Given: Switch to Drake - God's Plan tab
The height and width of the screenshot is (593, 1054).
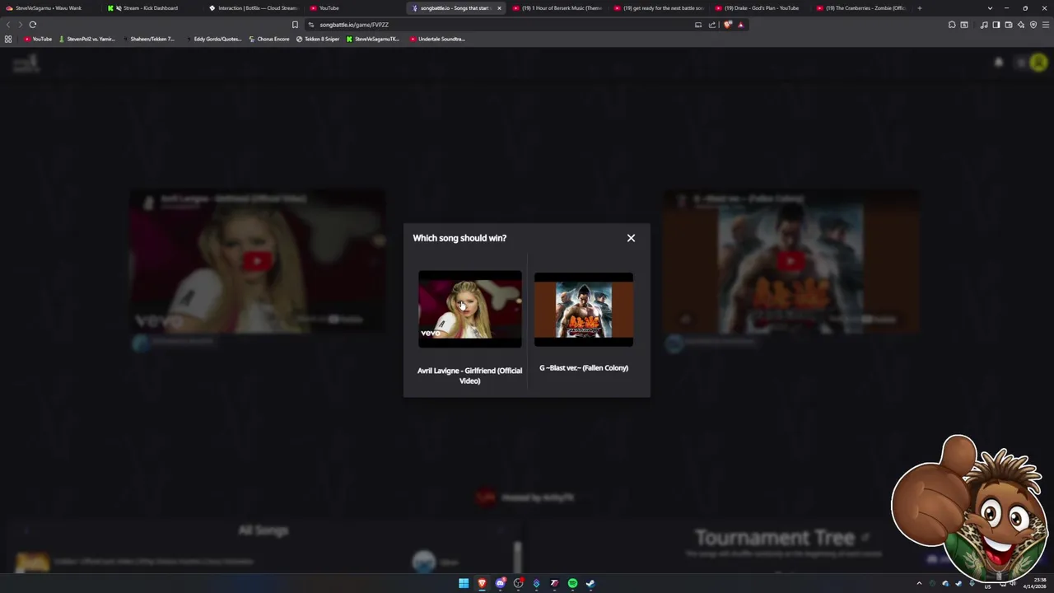Looking at the screenshot, I should pyautogui.click(x=760, y=8).
